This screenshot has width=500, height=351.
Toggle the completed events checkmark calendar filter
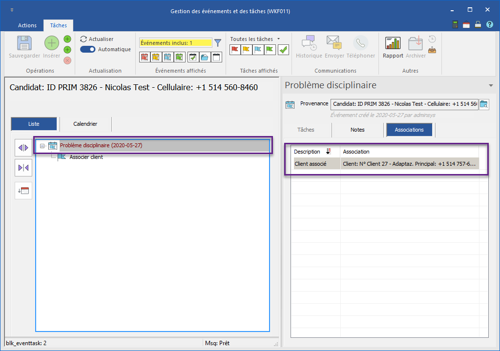pyautogui.click(x=192, y=58)
